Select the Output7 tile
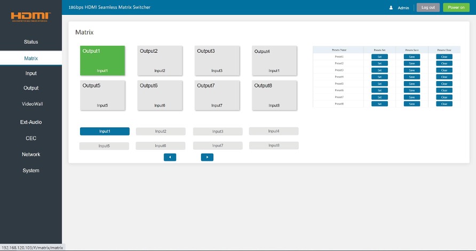 (x=217, y=95)
